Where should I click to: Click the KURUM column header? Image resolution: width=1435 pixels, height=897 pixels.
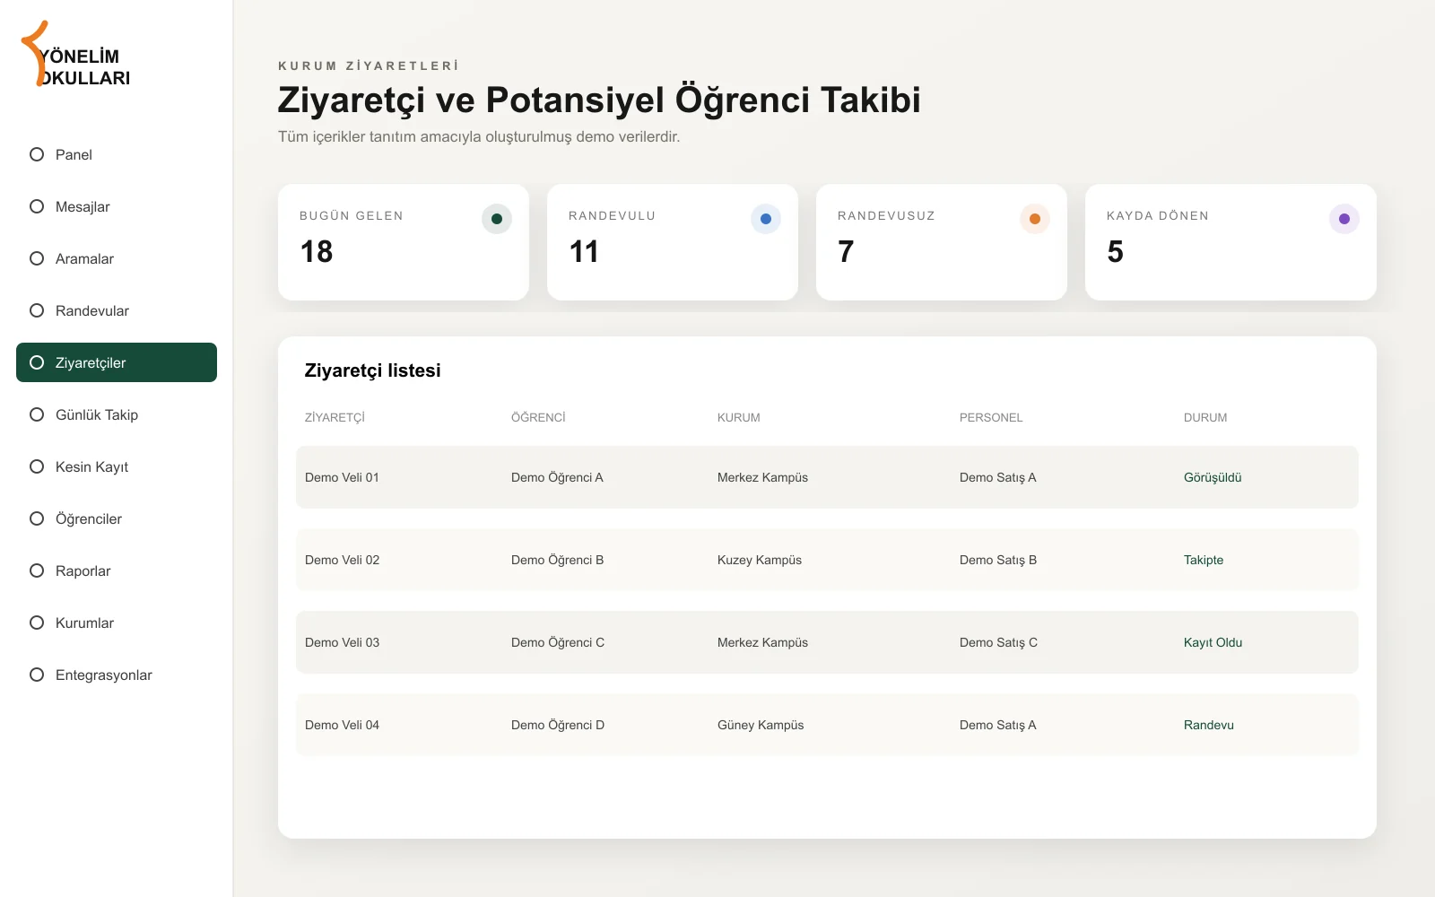pyautogui.click(x=739, y=417)
